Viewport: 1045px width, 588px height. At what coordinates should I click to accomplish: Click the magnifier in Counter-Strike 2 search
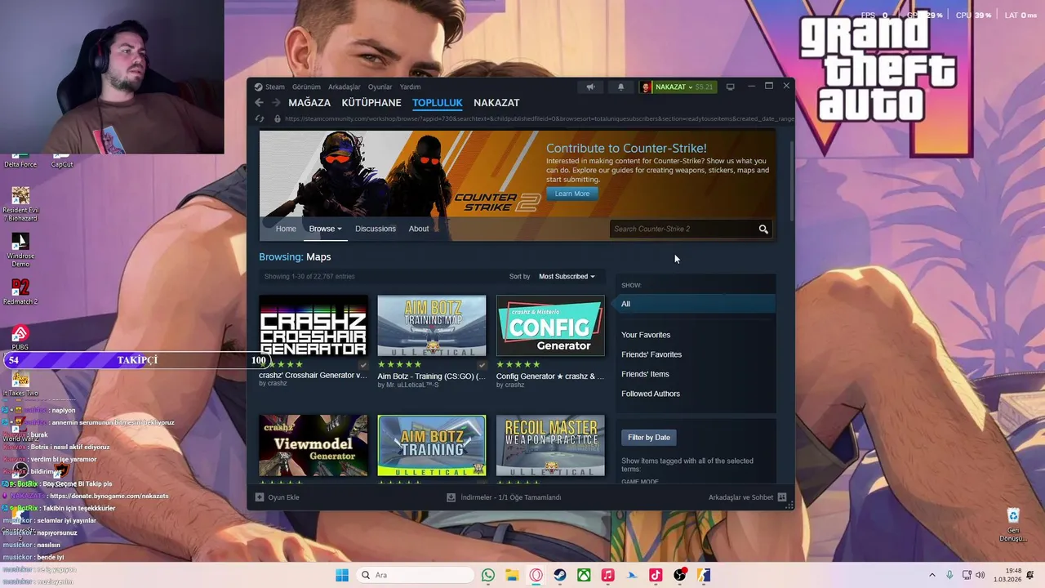pyautogui.click(x=763, y=229)
